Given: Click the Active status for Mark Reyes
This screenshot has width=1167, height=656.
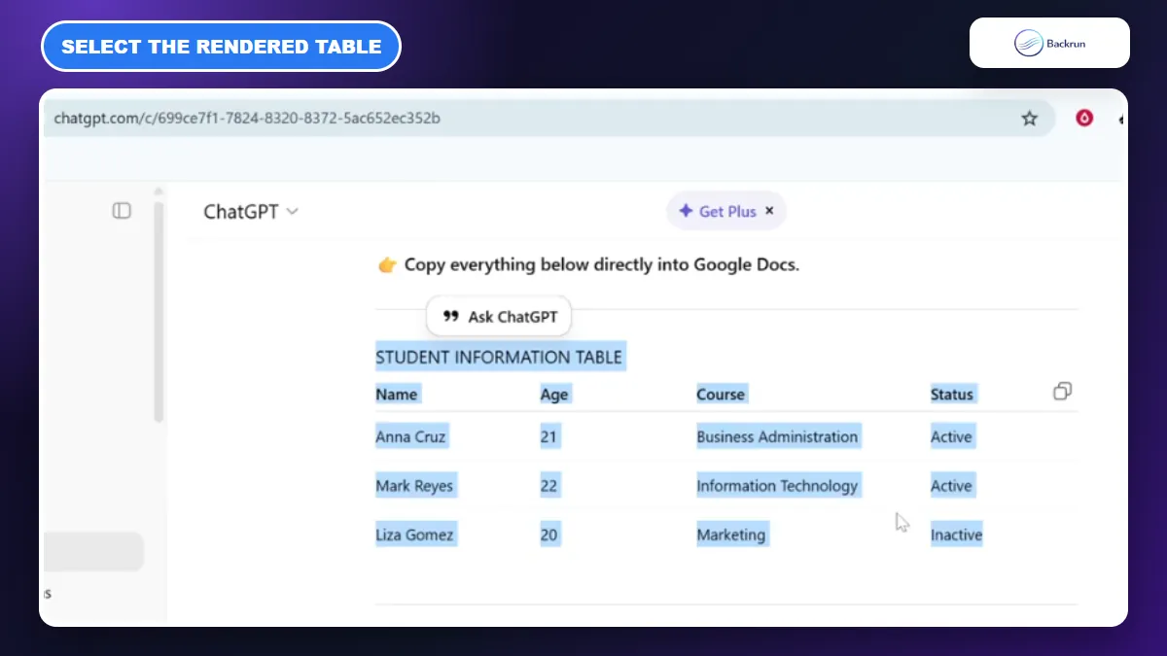Looking at the screenshot, I should (x=951, y=486).
